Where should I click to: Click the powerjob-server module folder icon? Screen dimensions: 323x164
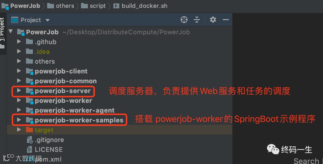(x=30, y=91)
